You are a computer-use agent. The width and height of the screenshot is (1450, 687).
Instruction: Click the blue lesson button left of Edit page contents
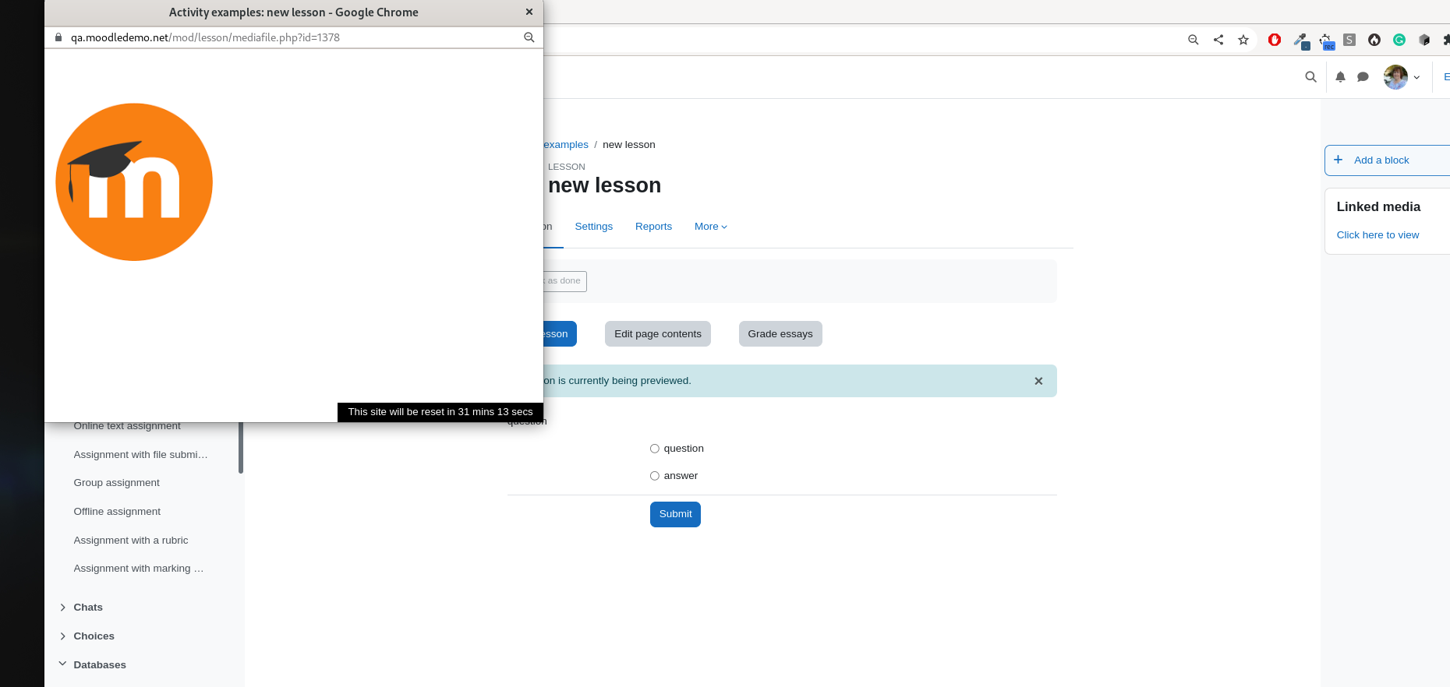560,334
